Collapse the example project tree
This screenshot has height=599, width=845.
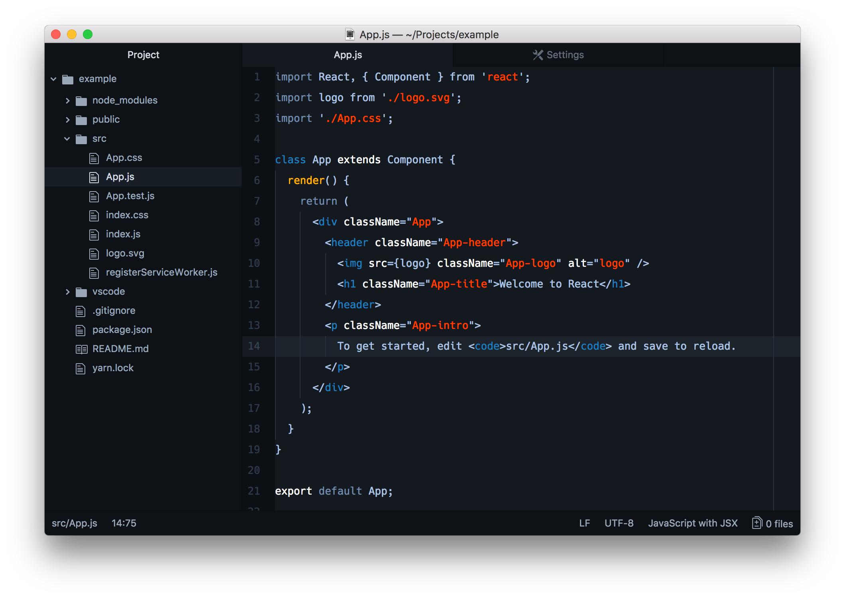54,79
